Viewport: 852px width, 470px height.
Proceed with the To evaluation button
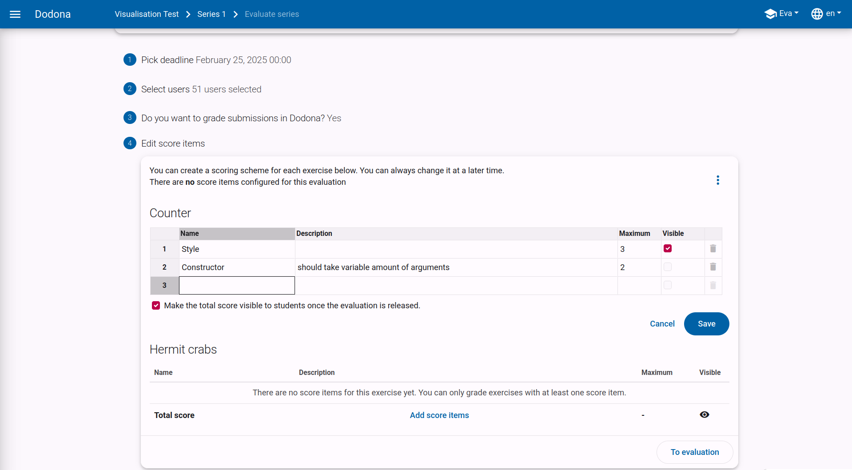coord(695,452)
